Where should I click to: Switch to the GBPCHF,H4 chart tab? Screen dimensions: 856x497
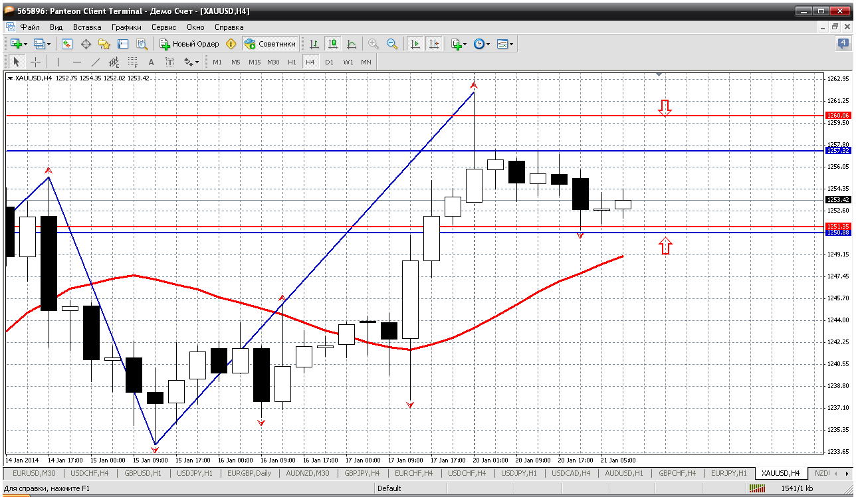[x=677, y=473]
